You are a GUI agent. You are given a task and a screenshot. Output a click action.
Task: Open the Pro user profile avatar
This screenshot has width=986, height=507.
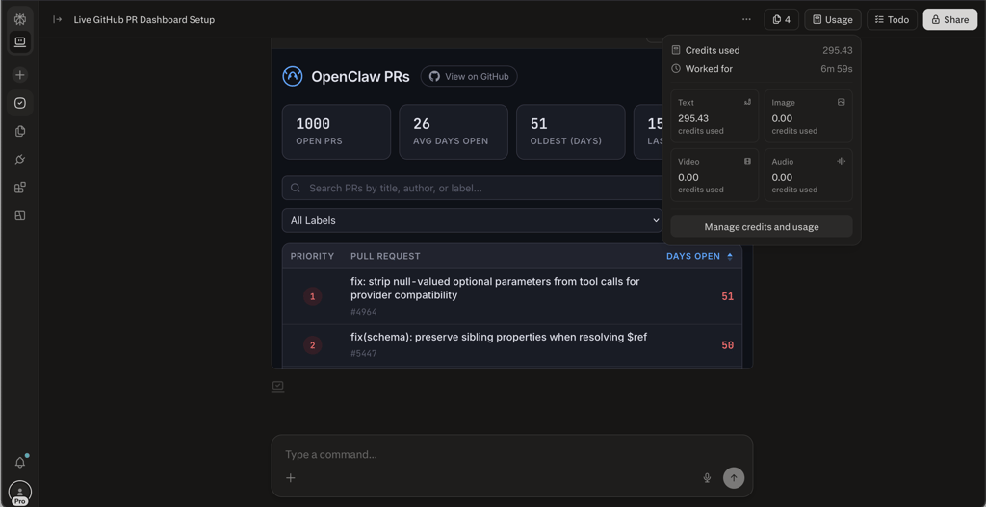pyautogui.click(x=20, y=493)
